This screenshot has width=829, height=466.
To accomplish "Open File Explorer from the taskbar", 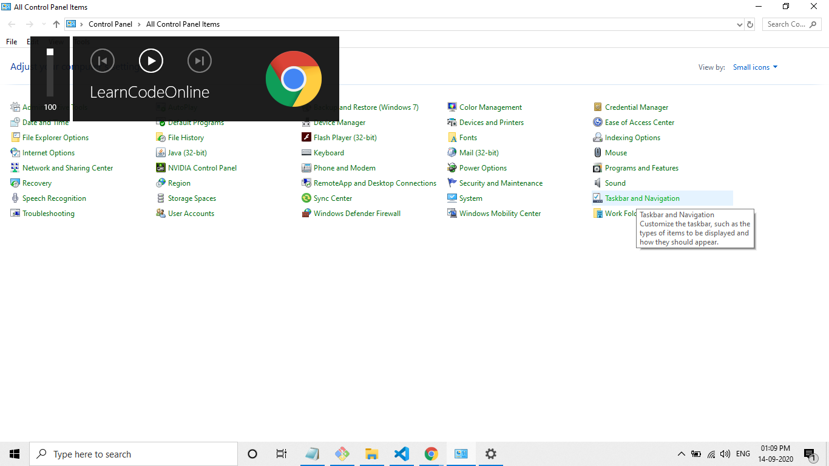I will click(371, 454).
